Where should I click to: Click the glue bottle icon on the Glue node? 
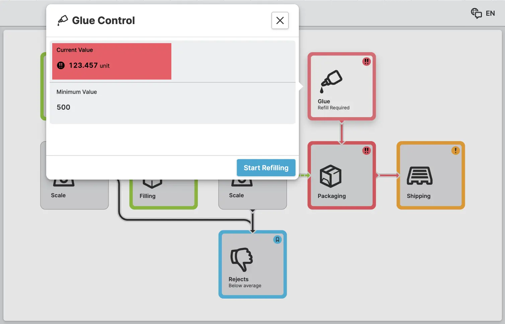click(x=331, y=81)
